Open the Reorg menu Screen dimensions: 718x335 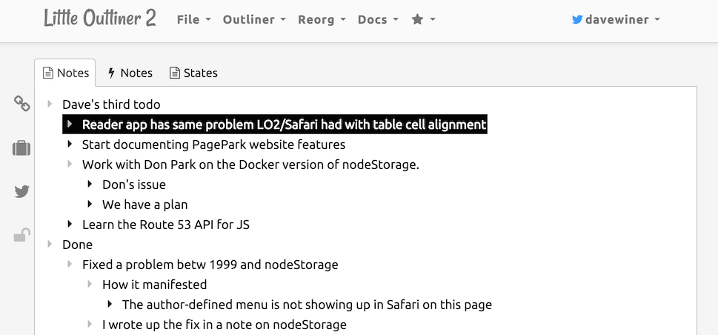[x=321, y=20]
